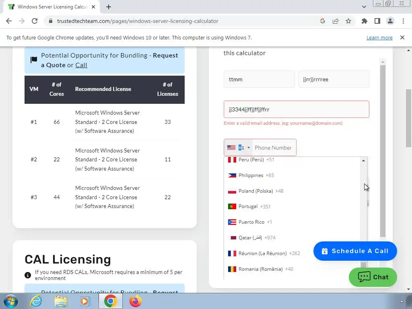Share this page via share icon
The height and width of the screenshot is (309, 412).
click(x=335, y=21)
